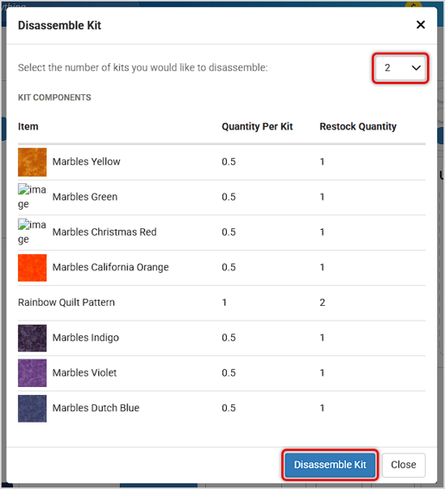The height and width of the screenshot is (489, 445).
Task: Click the Restock Quantity column header
Action: [358, 126]
